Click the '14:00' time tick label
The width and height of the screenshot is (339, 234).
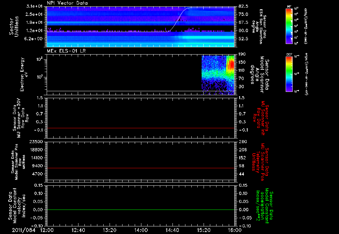[141, 230]
